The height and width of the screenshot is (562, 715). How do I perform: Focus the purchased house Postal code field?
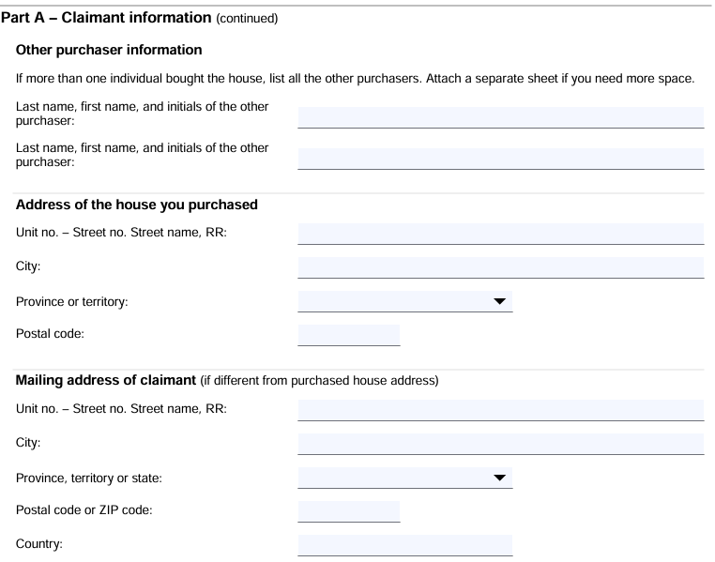tap(348, 334)
